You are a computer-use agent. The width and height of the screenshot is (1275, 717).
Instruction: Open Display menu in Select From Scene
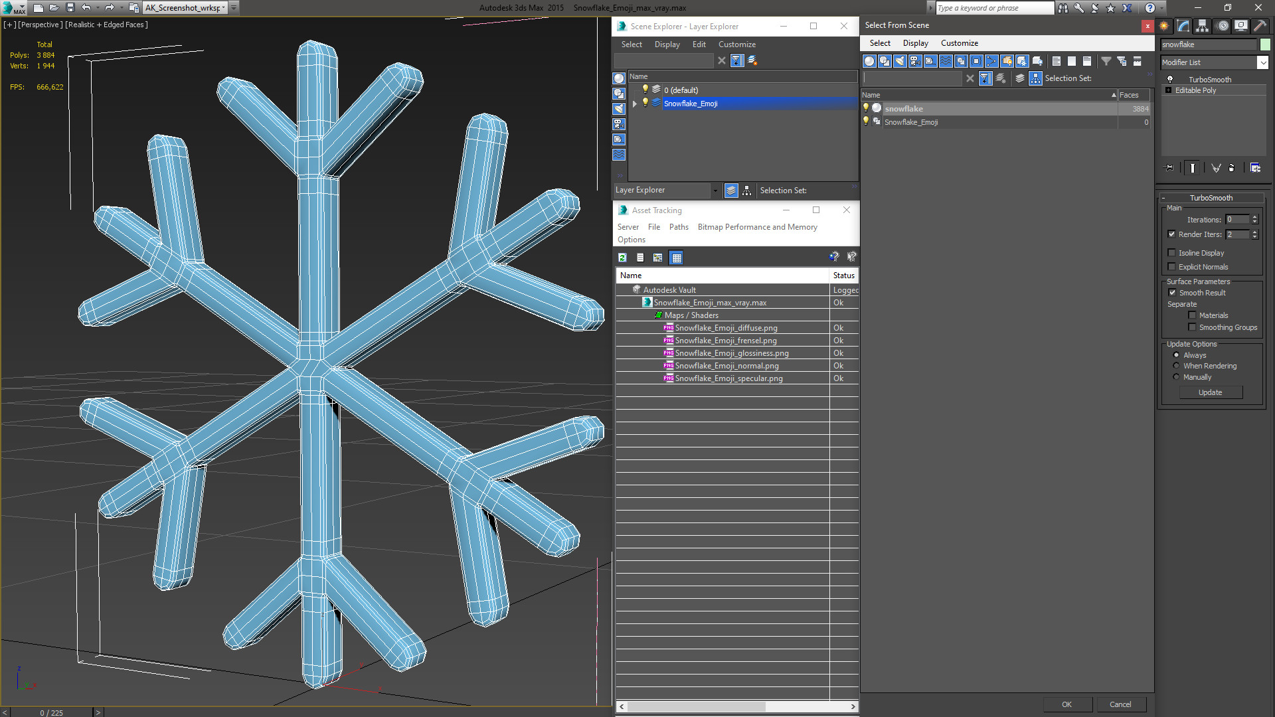click(x=915, y=43)
